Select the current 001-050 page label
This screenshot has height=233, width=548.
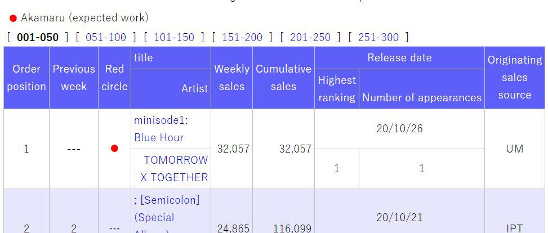tap(37, 37)
